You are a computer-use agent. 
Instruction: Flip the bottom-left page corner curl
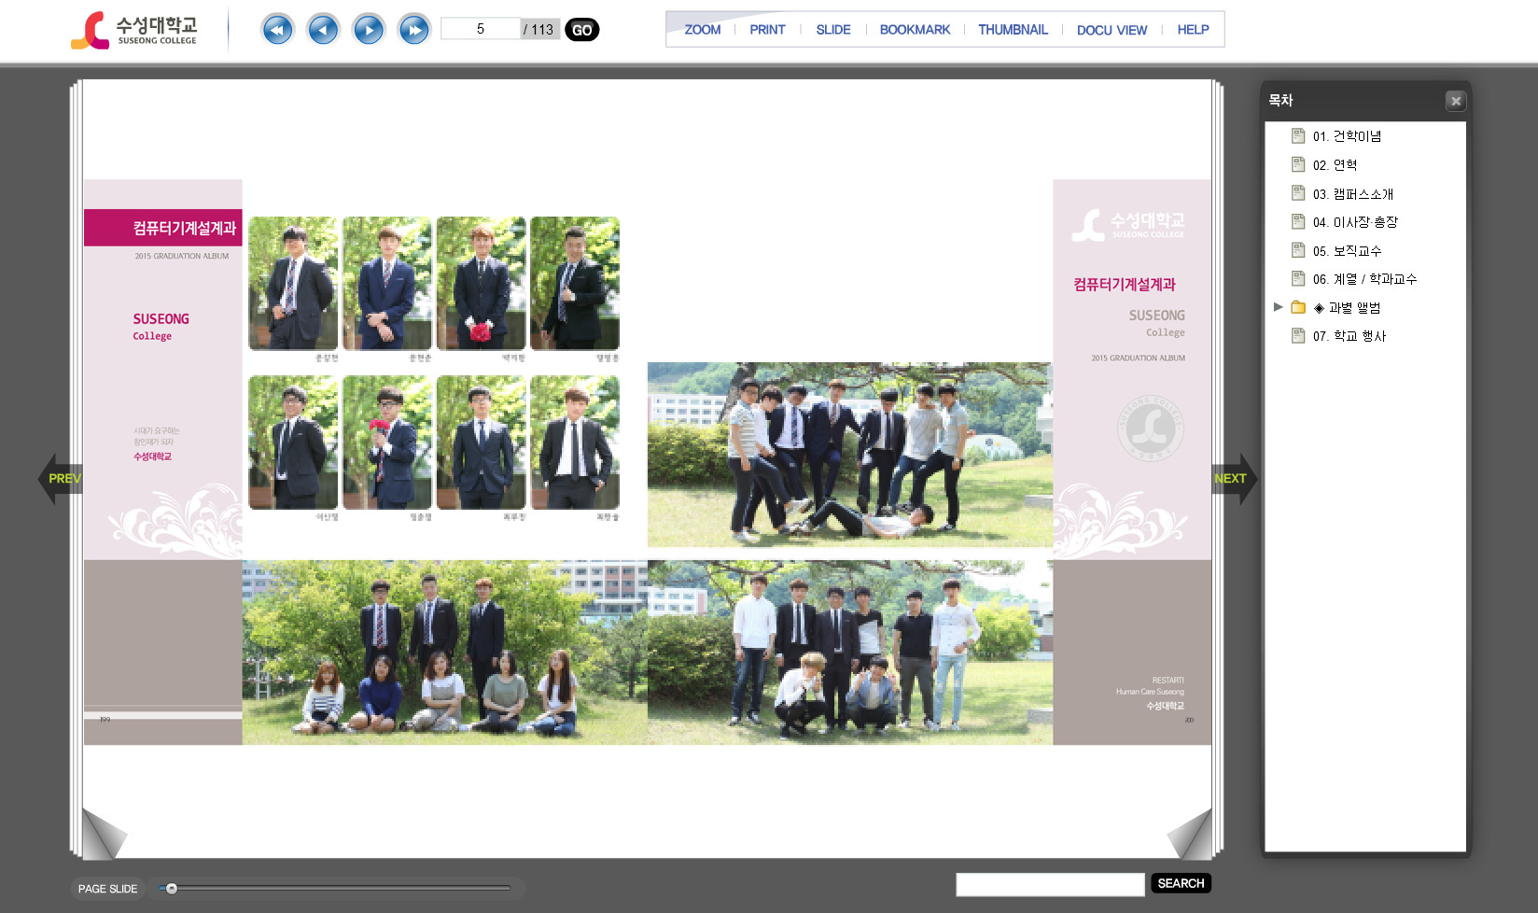click(x=105, y=834)
